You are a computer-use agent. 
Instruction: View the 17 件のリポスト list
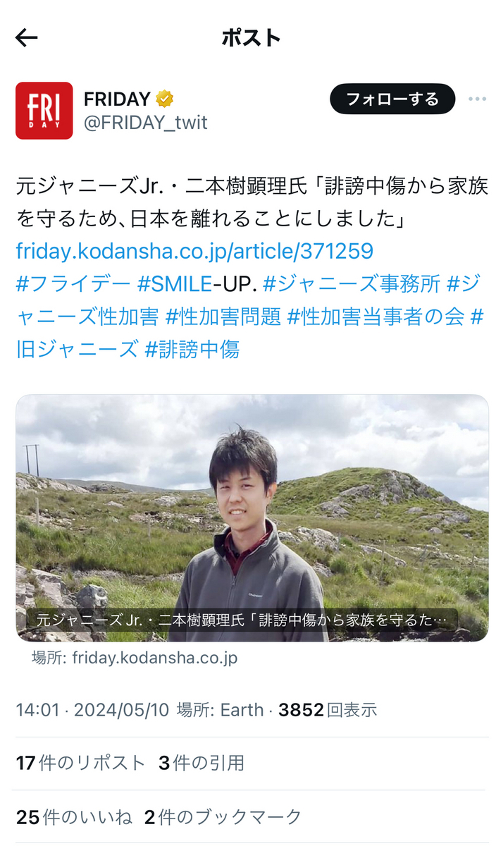click(x=80, y=763)
